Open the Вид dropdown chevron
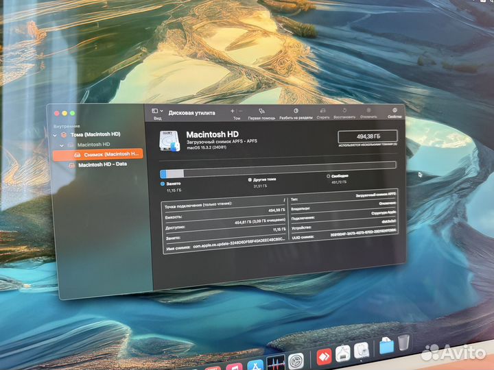This screenshot has width=494, height=370. click(162, 111)
